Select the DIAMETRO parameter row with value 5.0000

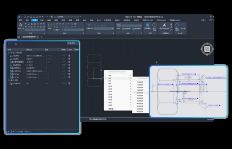point(43,65)
